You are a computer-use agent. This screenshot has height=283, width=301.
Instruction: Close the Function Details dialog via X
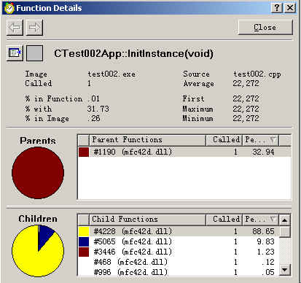click(290, 8)
